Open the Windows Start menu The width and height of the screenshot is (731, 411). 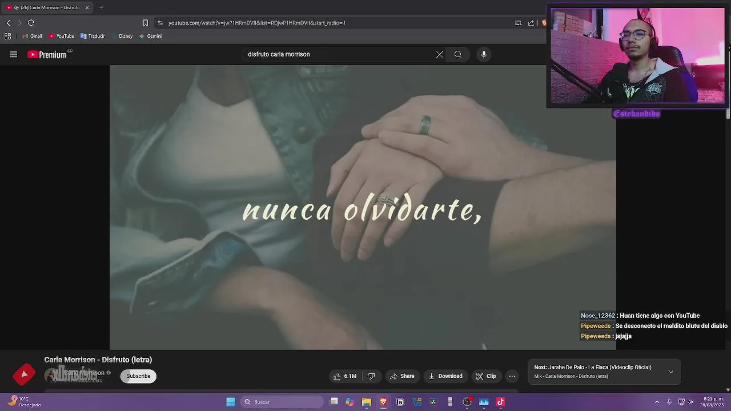(231, 402)
